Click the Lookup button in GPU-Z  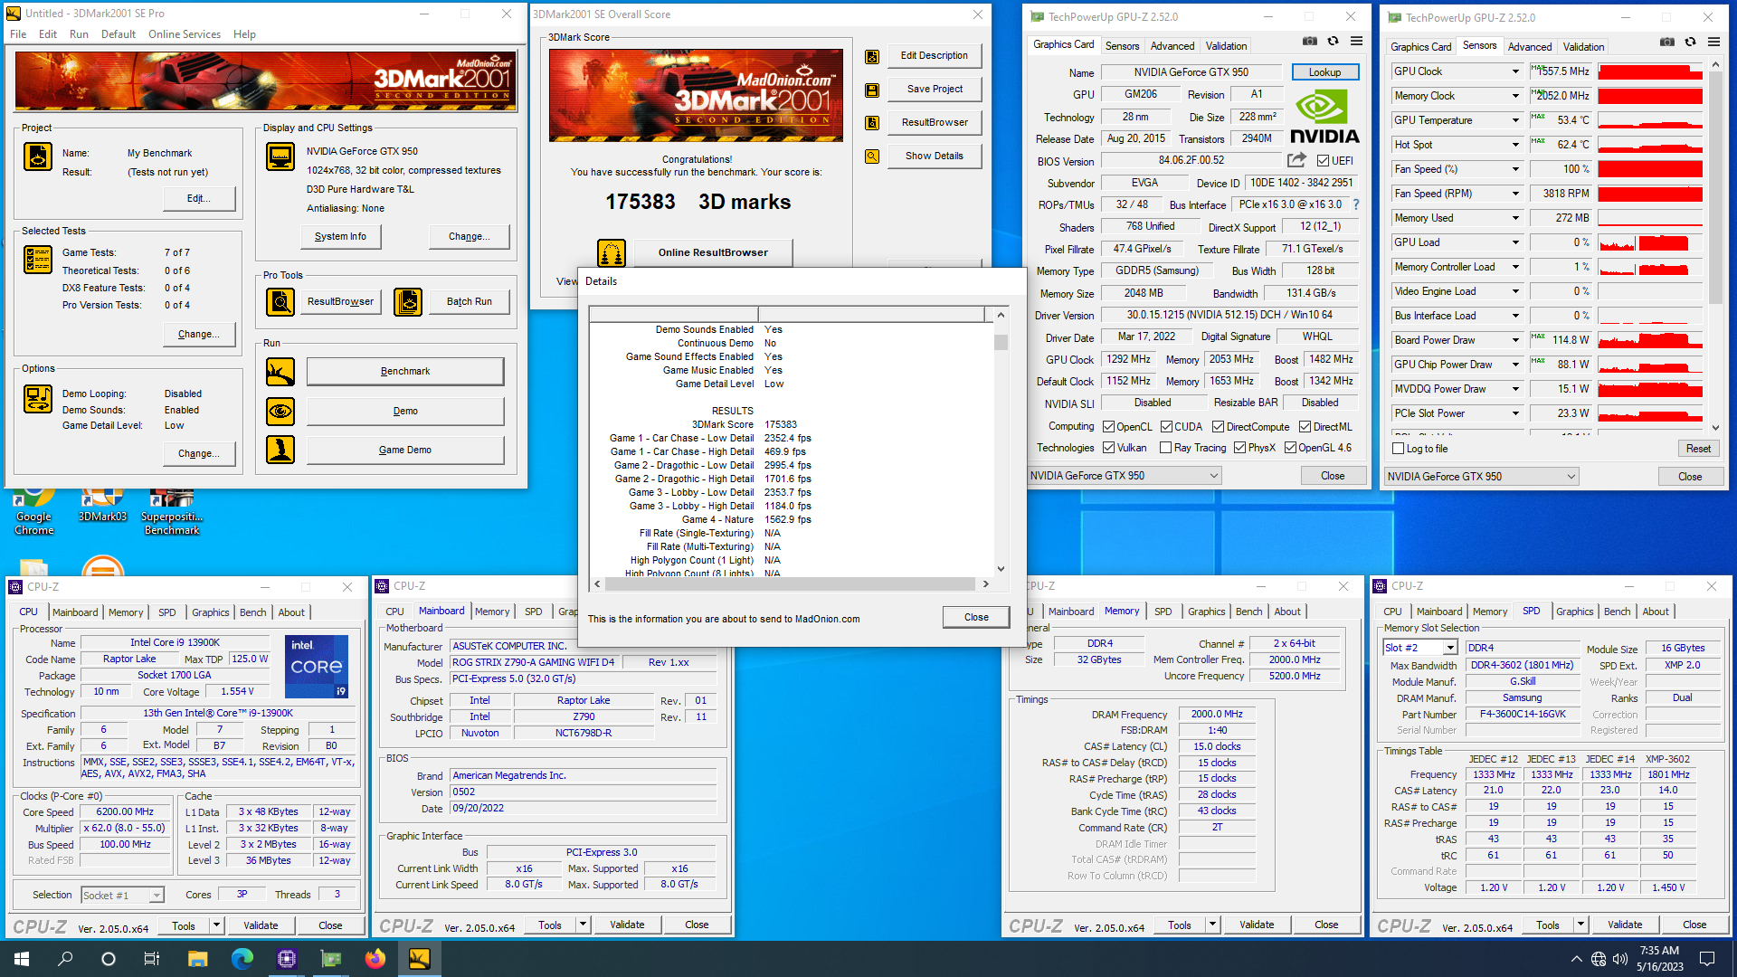pyautogui.click(x=1324, y=72)
